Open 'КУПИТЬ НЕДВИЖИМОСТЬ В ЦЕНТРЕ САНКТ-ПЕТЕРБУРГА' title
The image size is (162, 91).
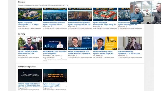(x=29, y=85)
